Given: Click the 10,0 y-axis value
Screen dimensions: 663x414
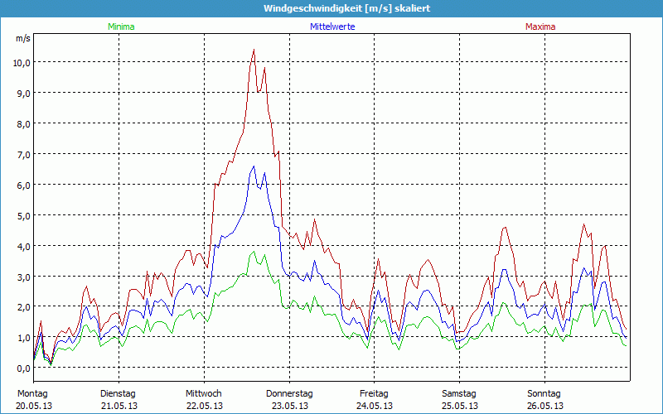Looking at the screenshot, I should 22,63.
